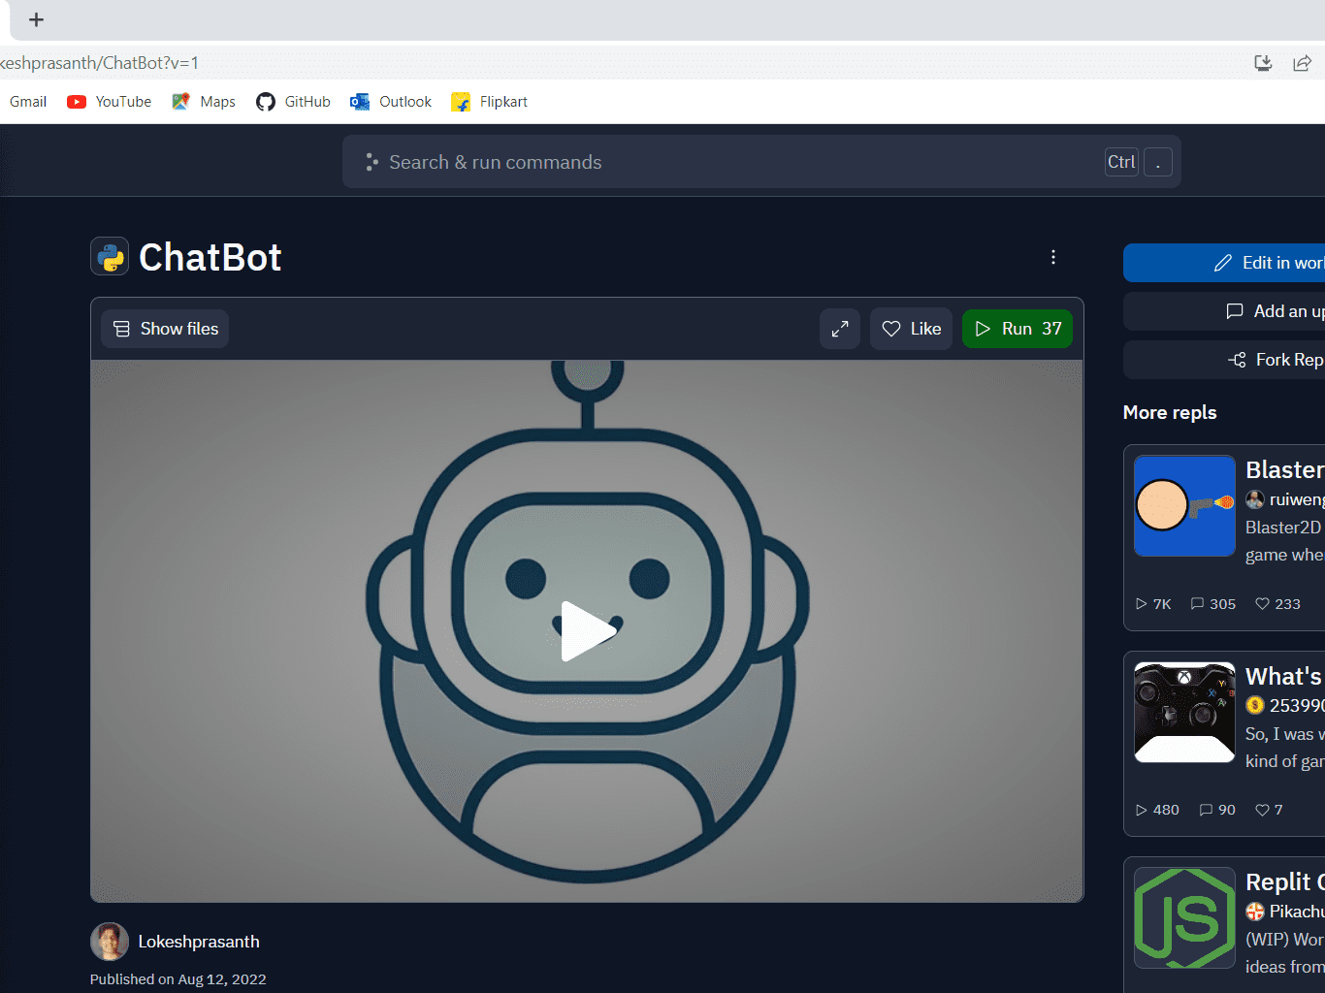Play the ChatBot cover preview
1325x993 pixels.
tap(588, 631)
